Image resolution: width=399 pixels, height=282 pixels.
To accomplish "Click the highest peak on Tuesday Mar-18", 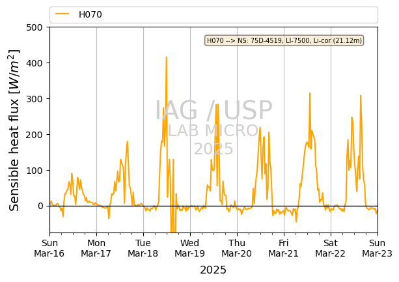I will [167, 57].
